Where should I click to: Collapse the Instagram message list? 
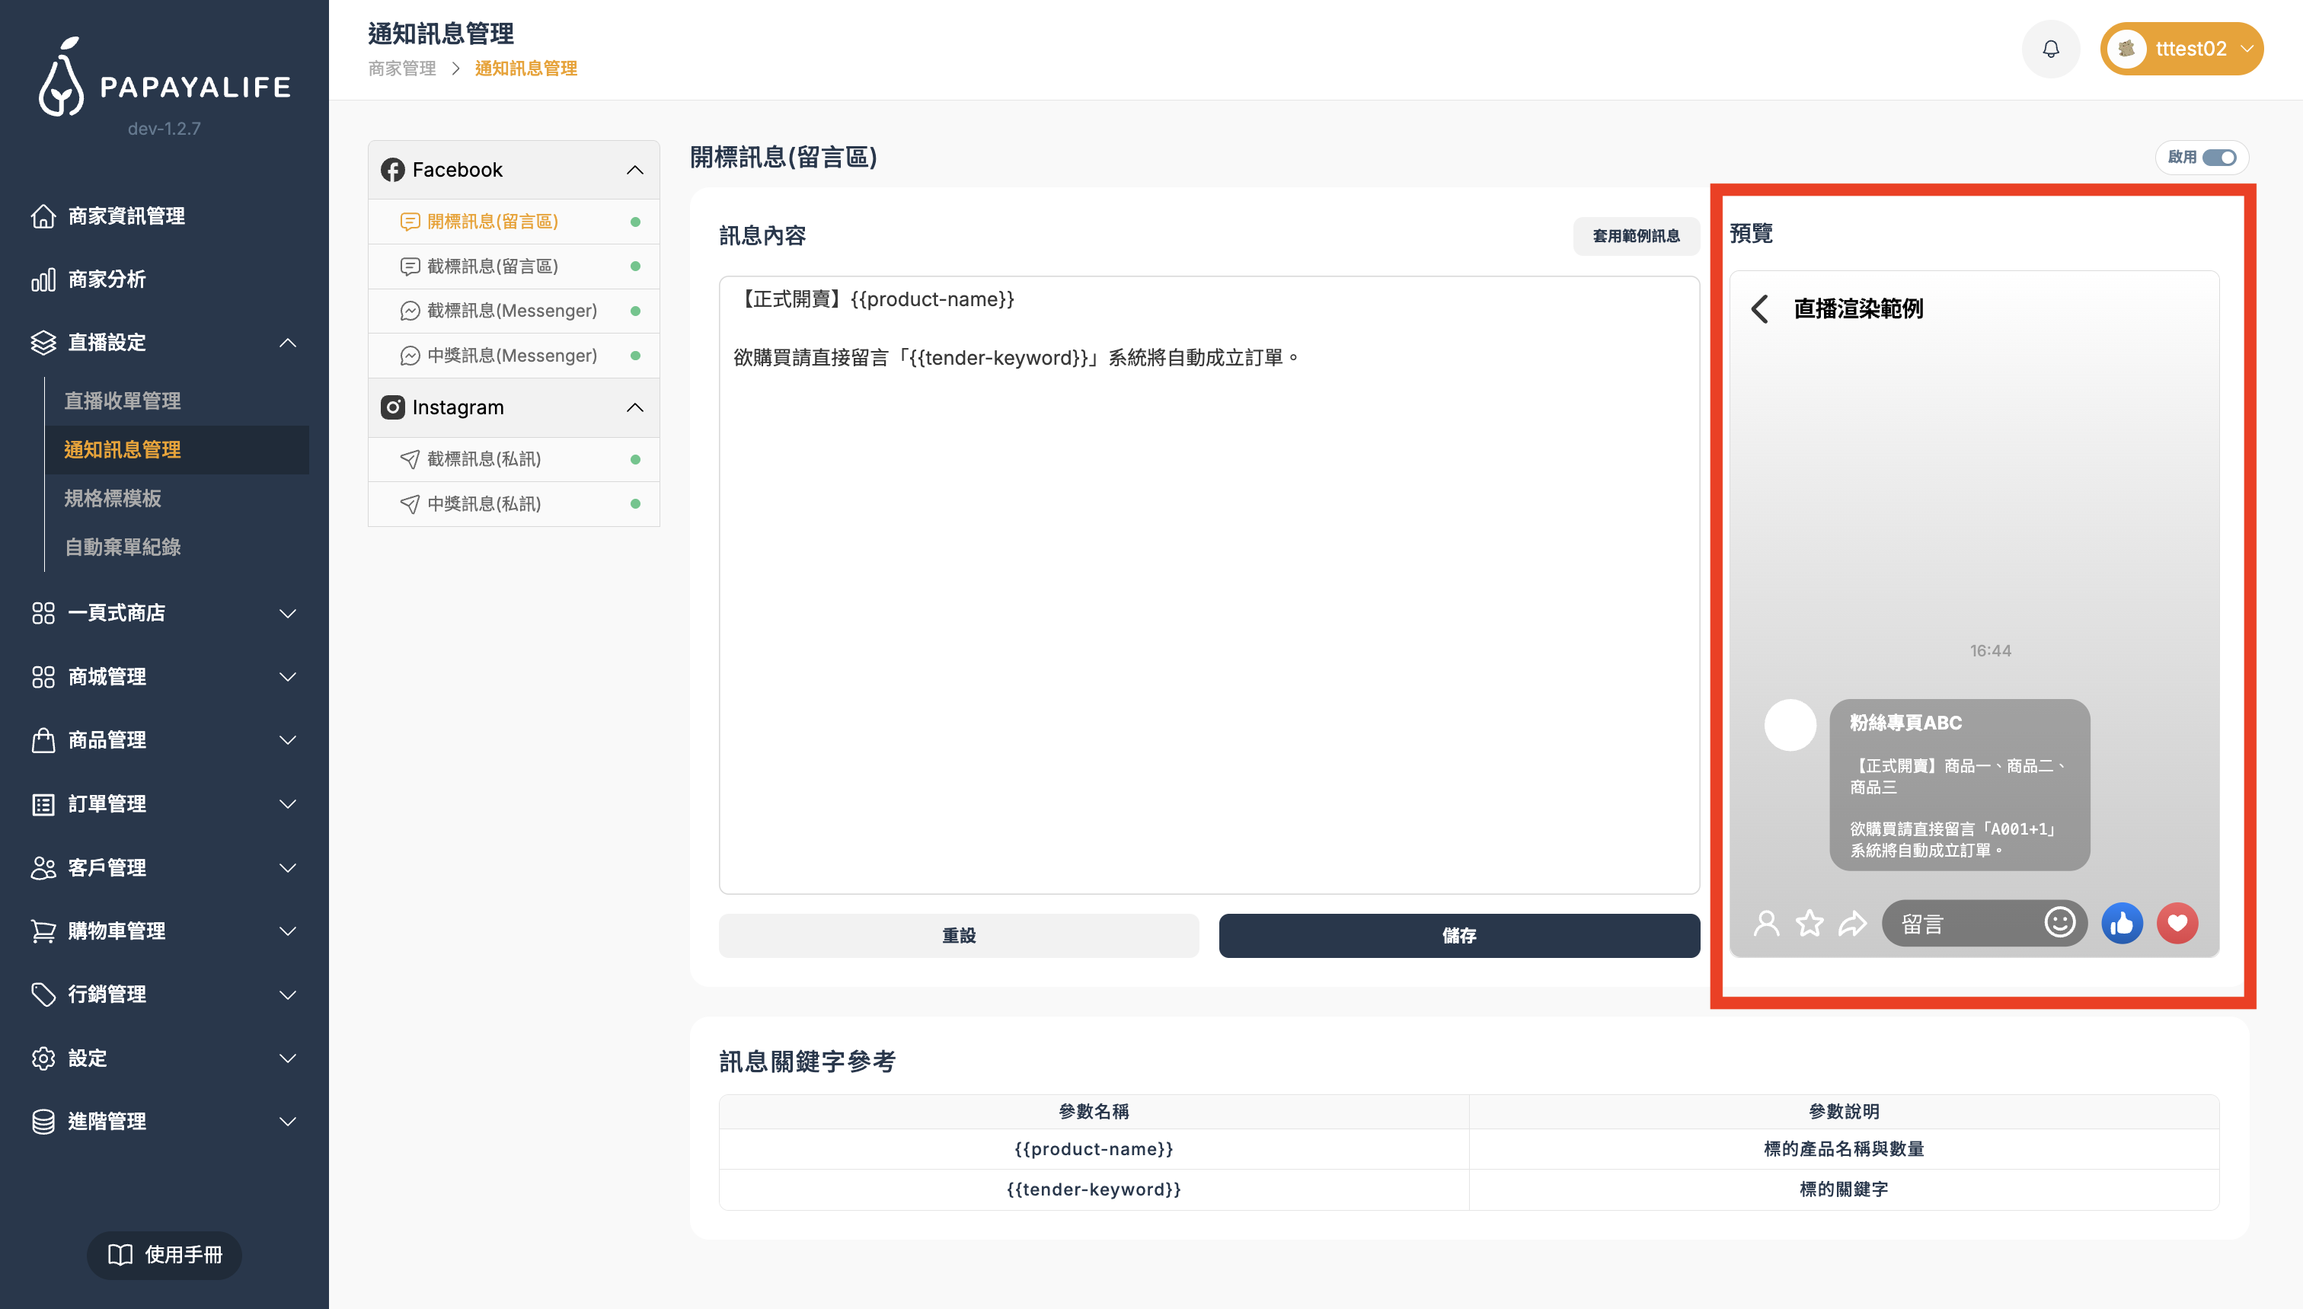[x=635, y=407]
